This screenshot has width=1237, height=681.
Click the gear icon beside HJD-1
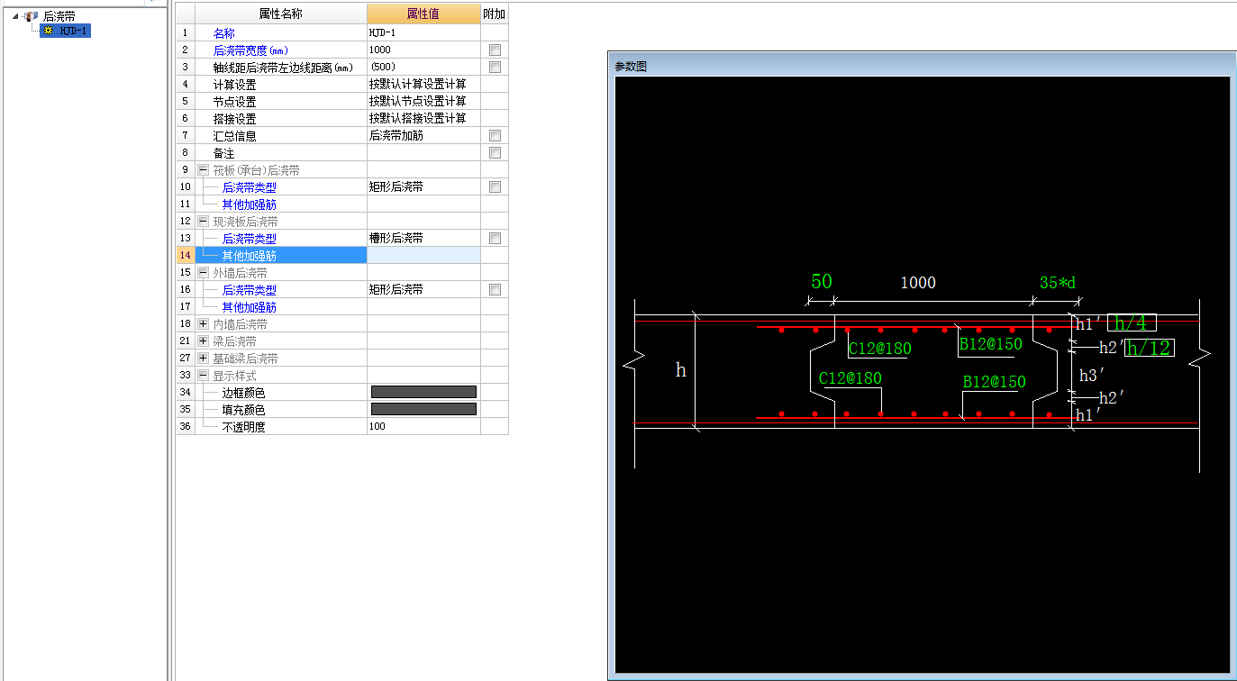pos(48,31)
